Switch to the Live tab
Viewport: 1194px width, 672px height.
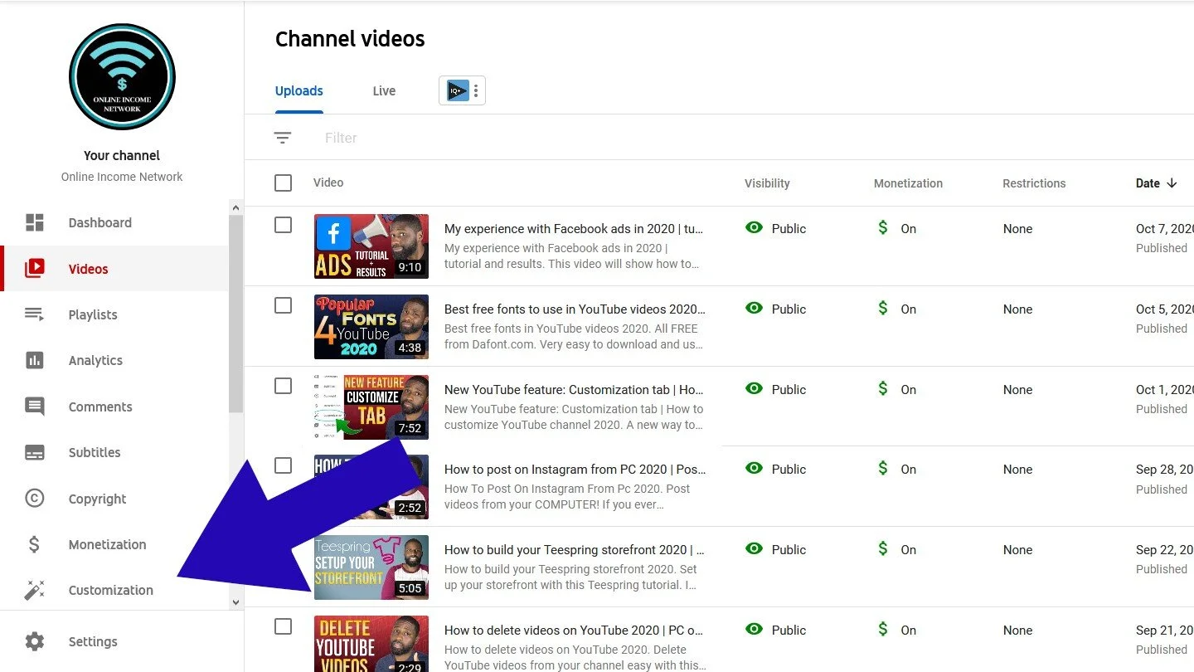click(x=384, y=91)
